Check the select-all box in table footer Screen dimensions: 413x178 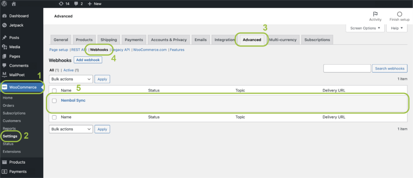click(54, 117)
